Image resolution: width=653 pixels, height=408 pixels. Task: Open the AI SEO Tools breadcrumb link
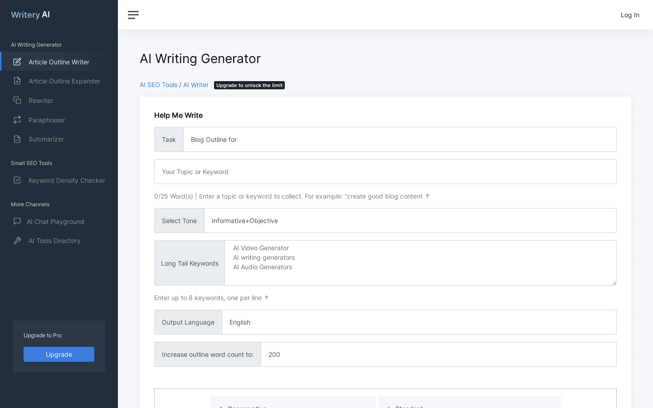[158, 85]
